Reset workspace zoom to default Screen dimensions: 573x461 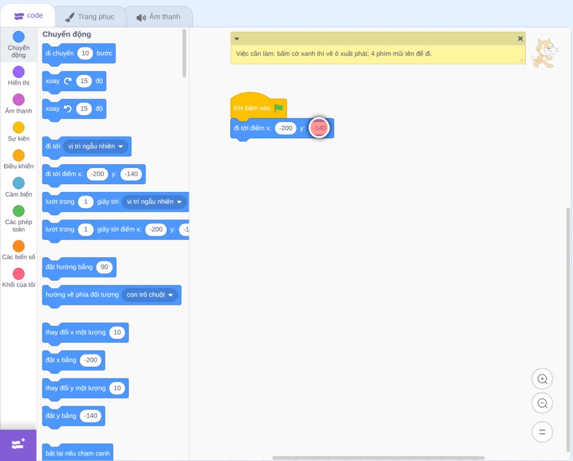(542, 432)
